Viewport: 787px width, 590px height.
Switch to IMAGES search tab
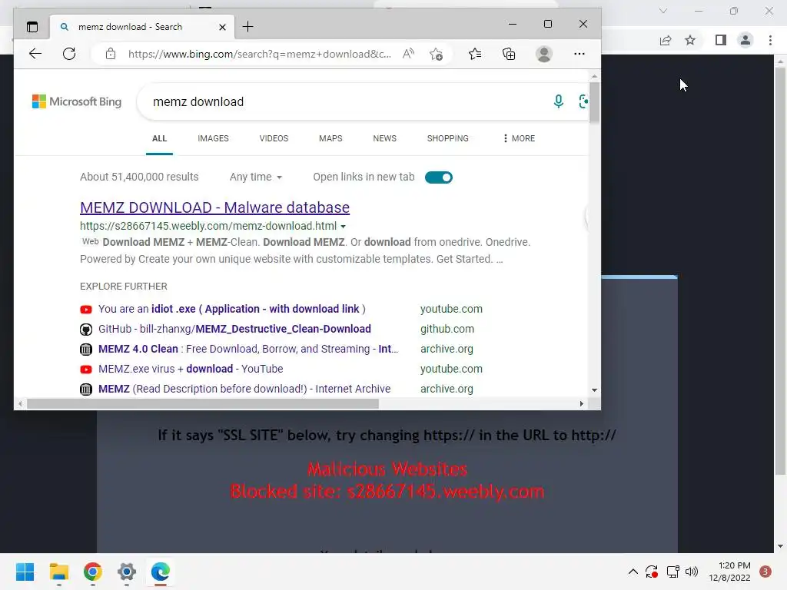pyautogui.click(x=213, y=138)
